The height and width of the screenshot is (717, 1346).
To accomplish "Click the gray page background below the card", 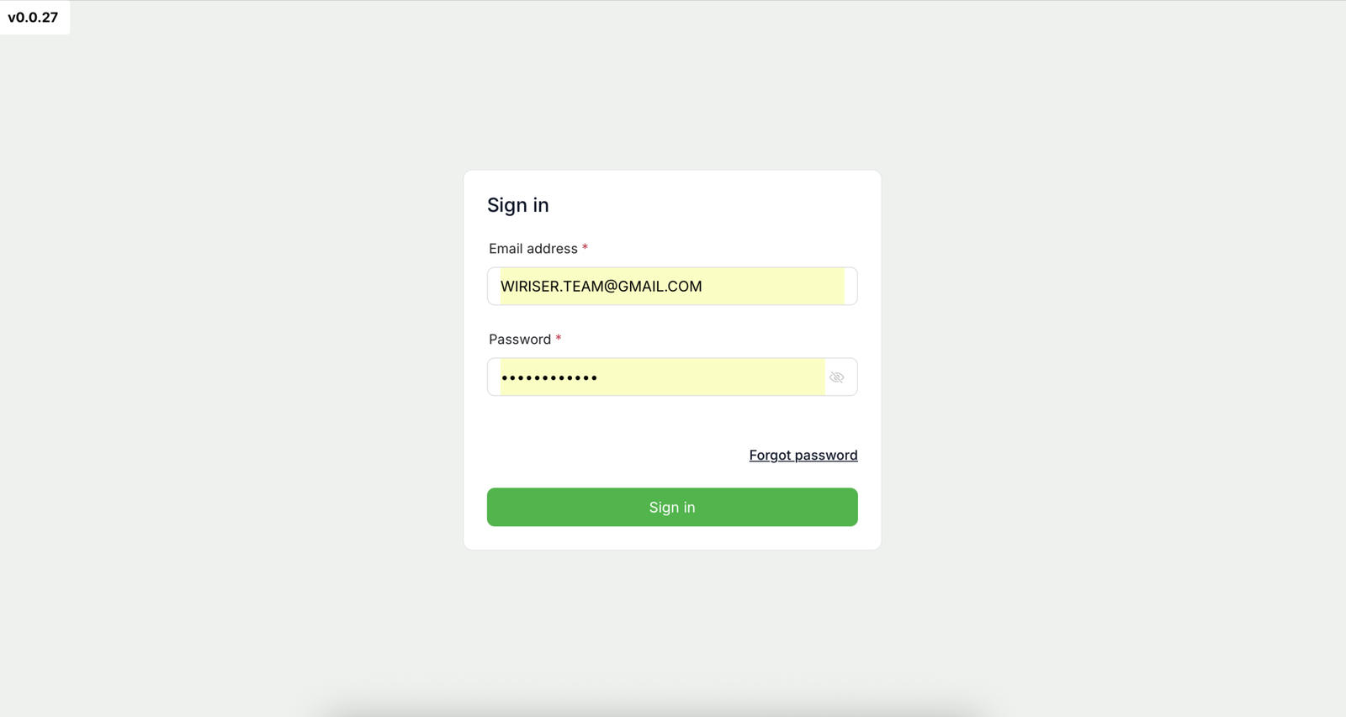I will pyautogui.click(x=672, y=630).
